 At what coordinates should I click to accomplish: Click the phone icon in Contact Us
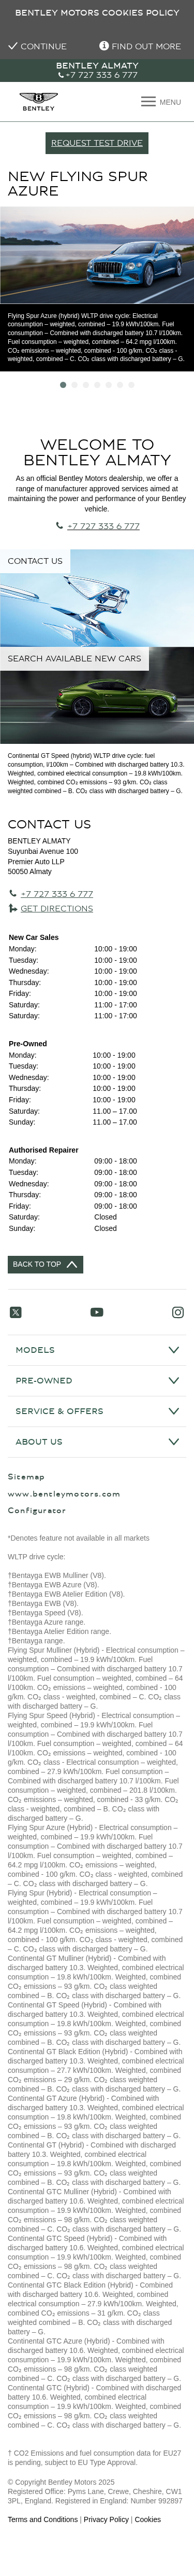click(x=12, y=893)
